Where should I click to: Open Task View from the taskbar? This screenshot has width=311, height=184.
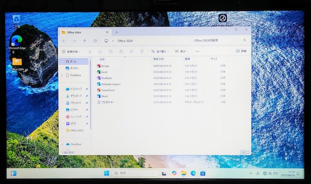164,173
